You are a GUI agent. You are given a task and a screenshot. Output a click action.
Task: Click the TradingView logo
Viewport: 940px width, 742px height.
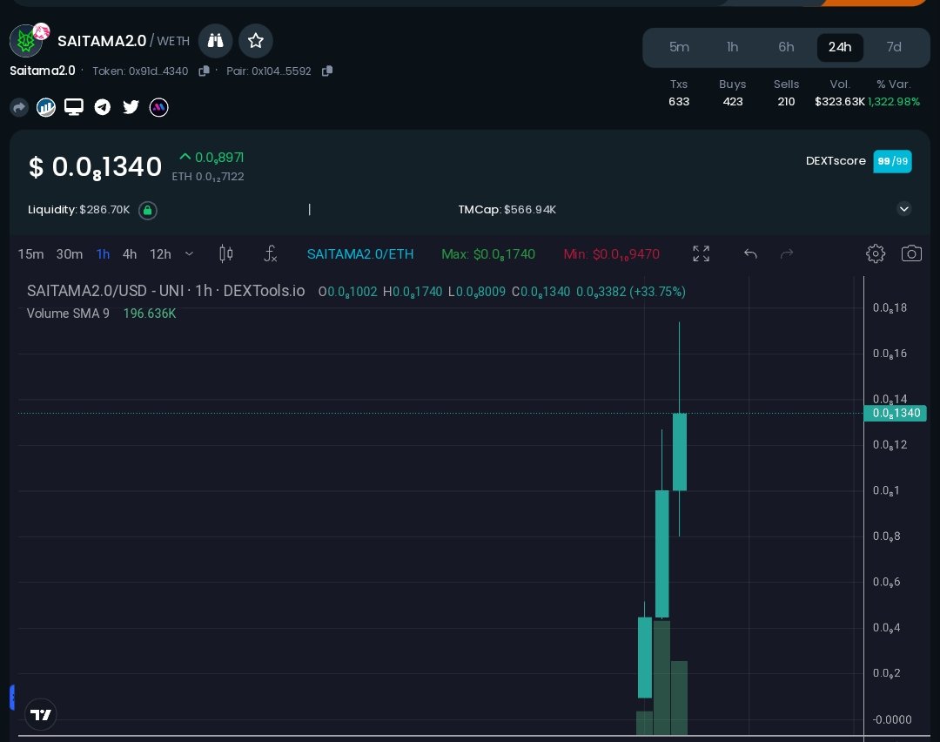(x=41, y=714)
